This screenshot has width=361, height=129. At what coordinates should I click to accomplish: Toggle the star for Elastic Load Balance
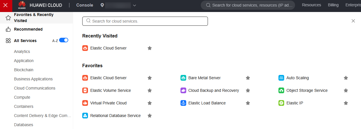pos(248,103)
